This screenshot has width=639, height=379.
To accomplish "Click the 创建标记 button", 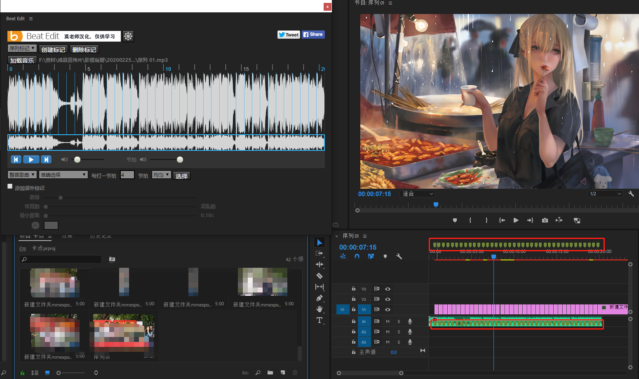I will coord(53,49).
